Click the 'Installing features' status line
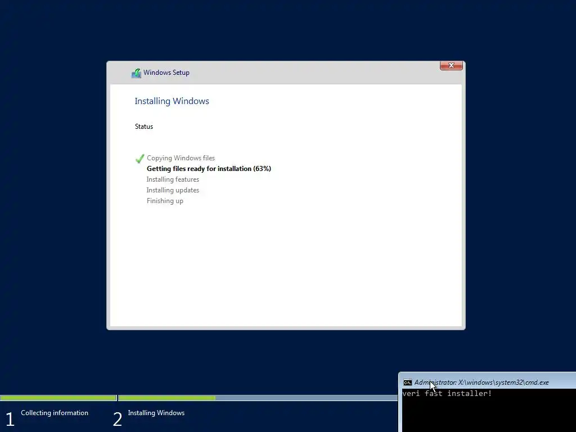Image resolution: width=576 pixels, height=432 pixels. coord(173,179)
